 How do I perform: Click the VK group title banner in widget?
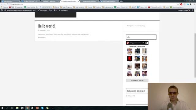[x=137, y=43]
